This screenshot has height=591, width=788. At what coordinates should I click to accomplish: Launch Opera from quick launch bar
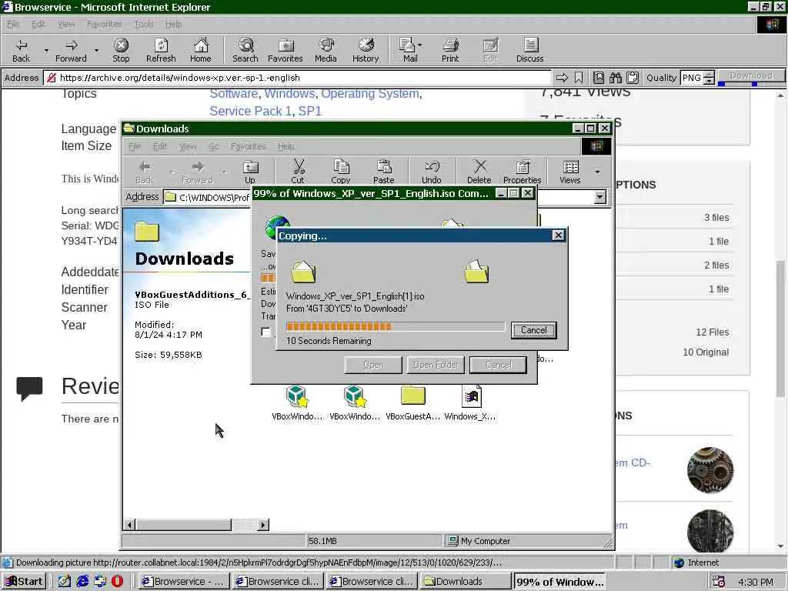(118, 581)
